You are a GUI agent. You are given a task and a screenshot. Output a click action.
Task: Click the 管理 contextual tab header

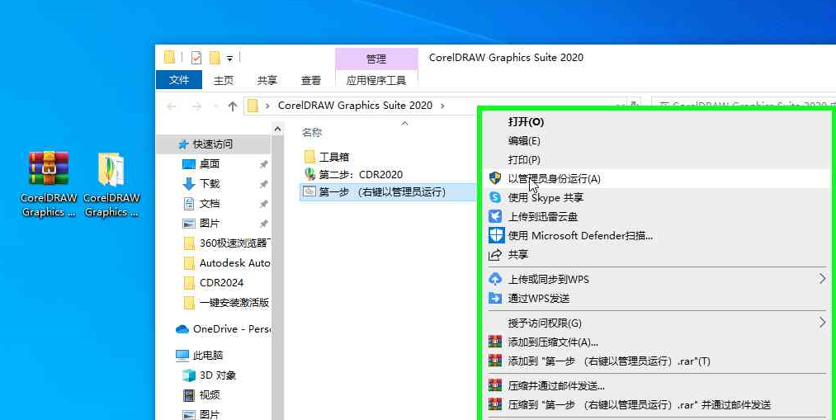pos(376,59)
